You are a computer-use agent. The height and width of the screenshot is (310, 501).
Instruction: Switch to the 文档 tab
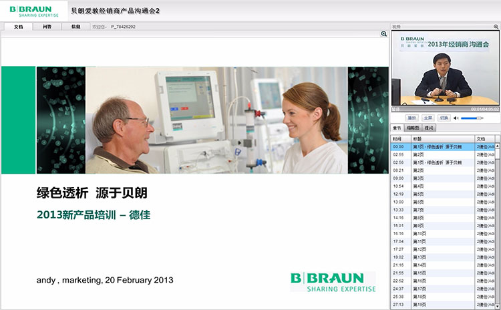click(x=18, y=27)
